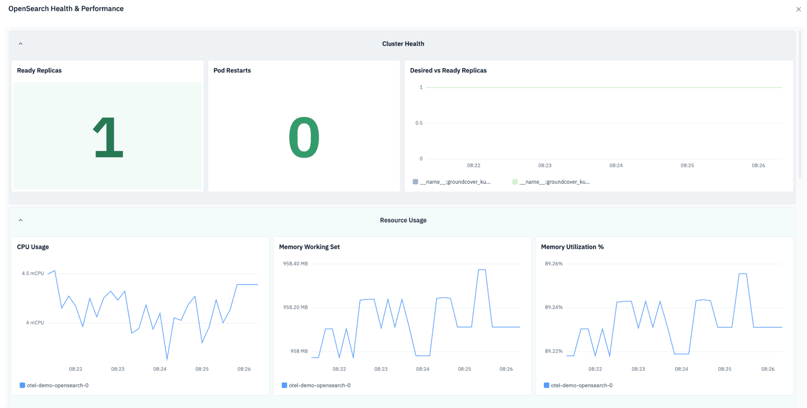
Task: Click the Memory Utilization % panel title
Action: [572, 247]
